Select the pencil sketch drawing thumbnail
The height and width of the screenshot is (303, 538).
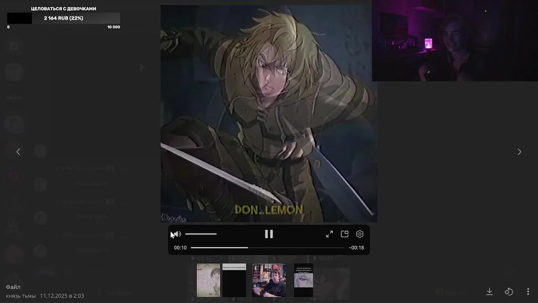[208, 280]
